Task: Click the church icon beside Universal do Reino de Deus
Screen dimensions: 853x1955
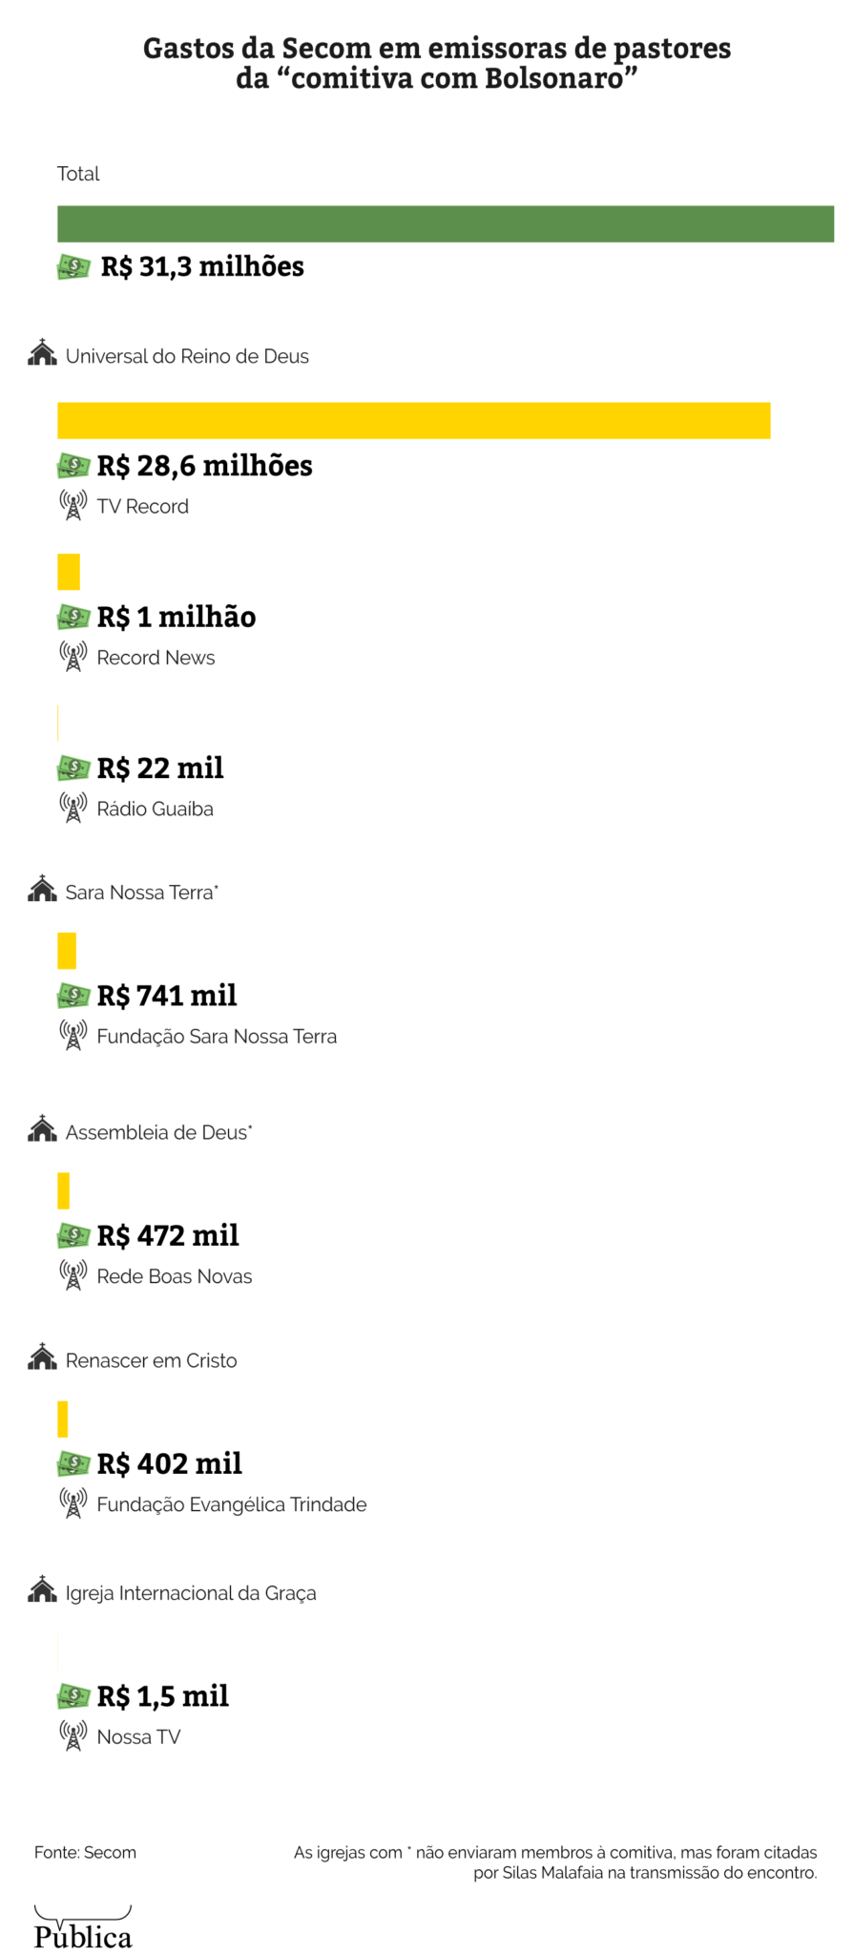Action: pos(42,353)
